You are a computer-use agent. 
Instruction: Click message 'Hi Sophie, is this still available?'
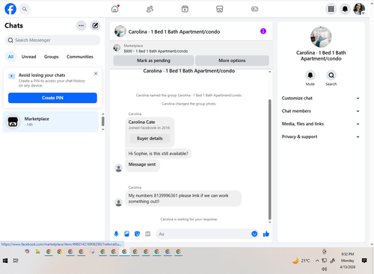(159, 154)
